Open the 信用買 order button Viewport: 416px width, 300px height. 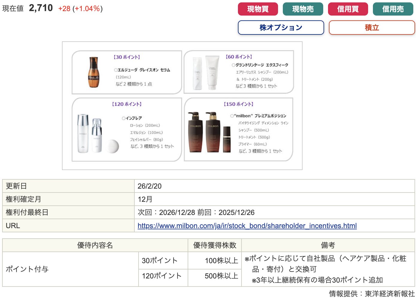(348, 9)
